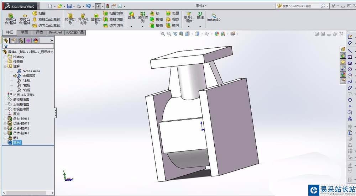Open SolidWorks Resources home tab in task pane
356x196 pixels.
(x=343, y=49)
